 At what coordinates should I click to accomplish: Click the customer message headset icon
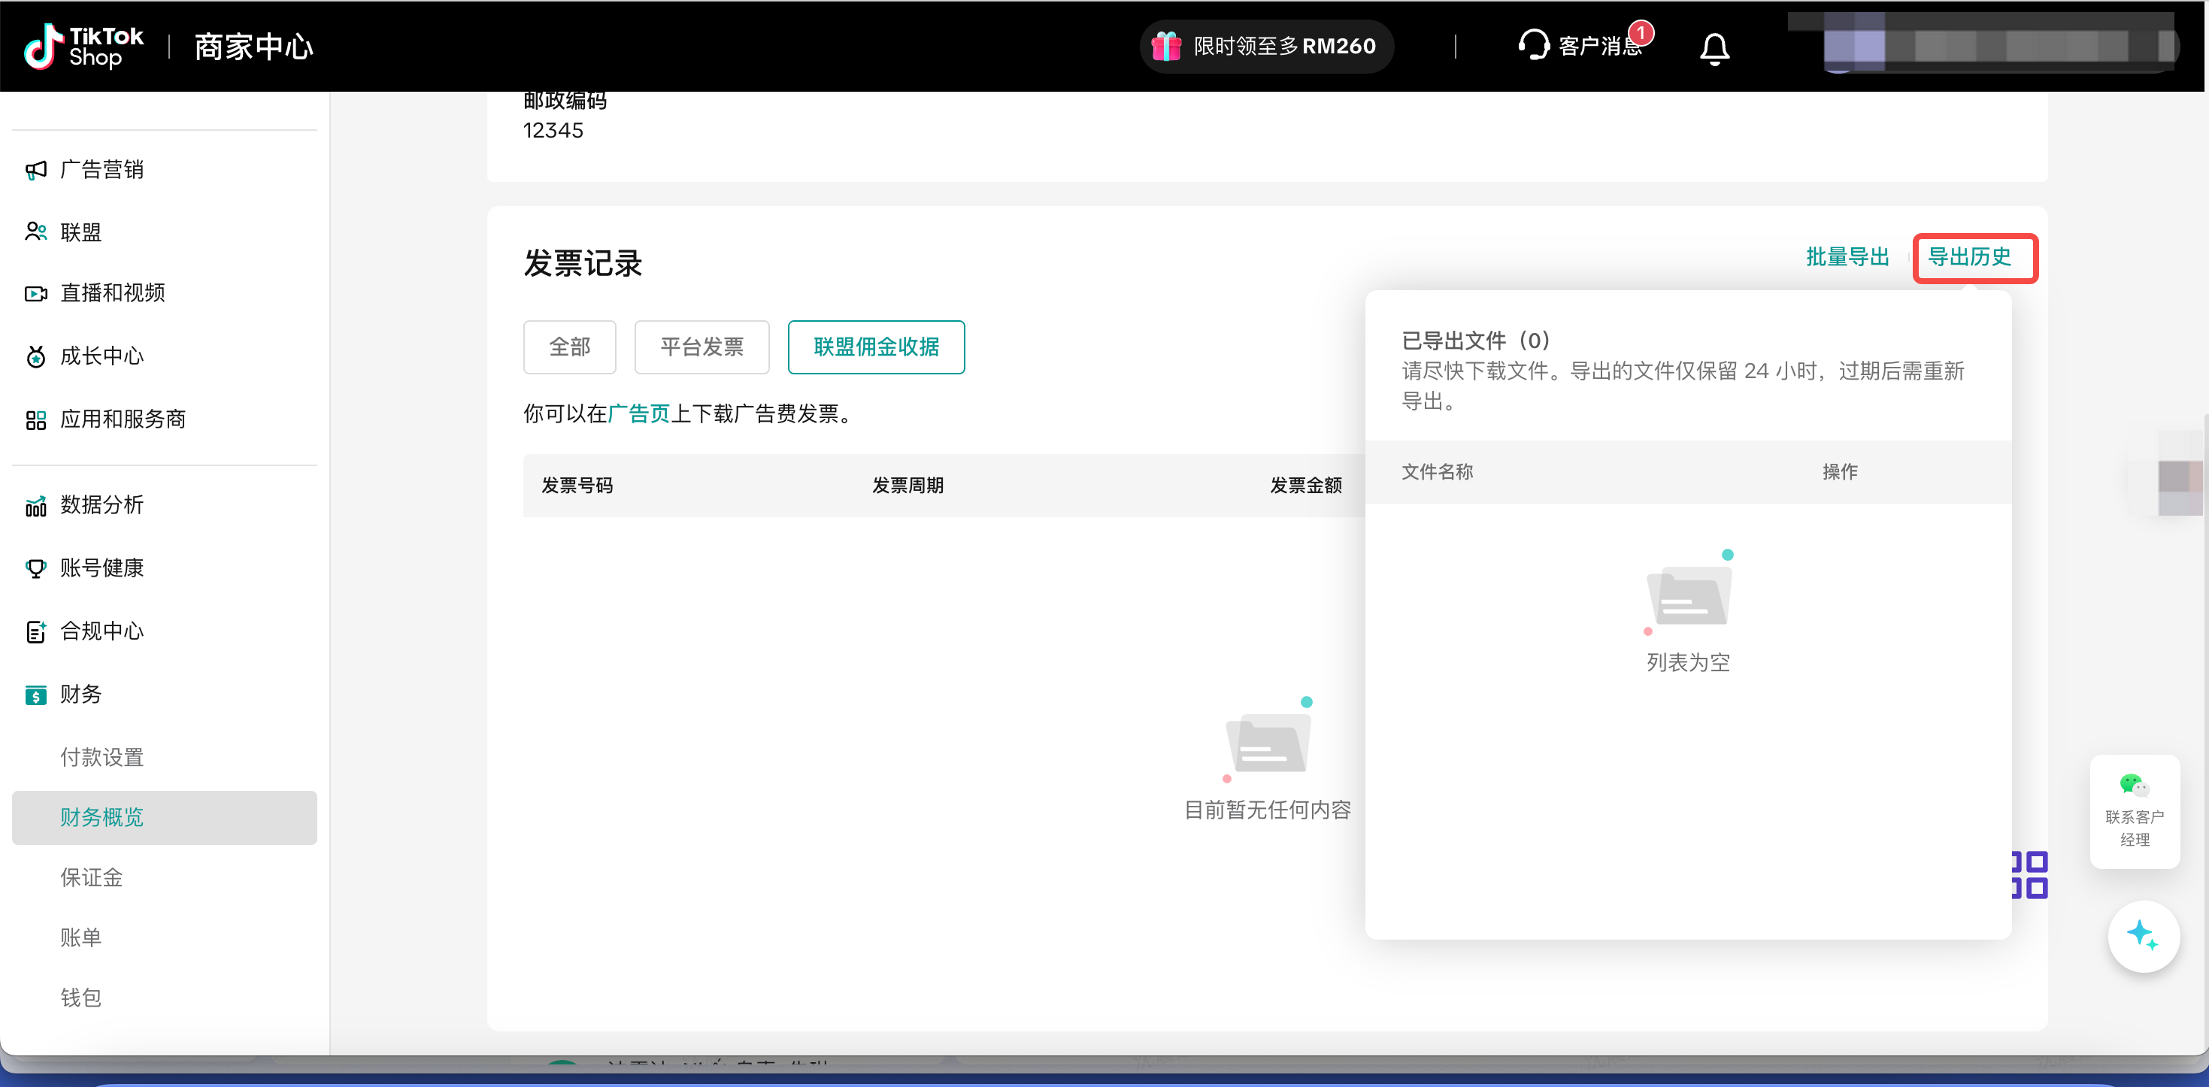coord(1533,44)
